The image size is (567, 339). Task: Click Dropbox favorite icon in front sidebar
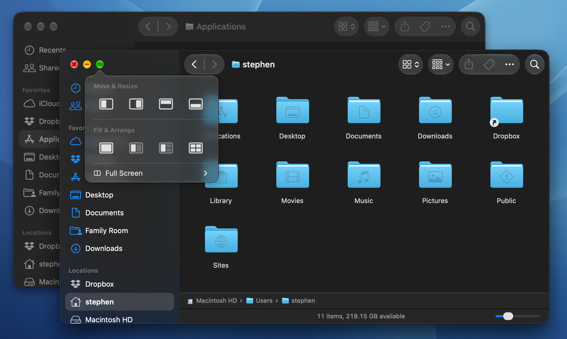[x=76, y=159]
